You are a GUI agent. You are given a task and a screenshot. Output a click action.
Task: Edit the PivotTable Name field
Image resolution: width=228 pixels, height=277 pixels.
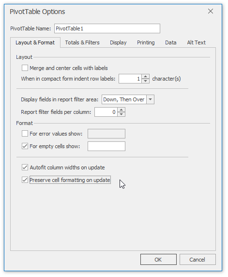[x=107, y=28]
